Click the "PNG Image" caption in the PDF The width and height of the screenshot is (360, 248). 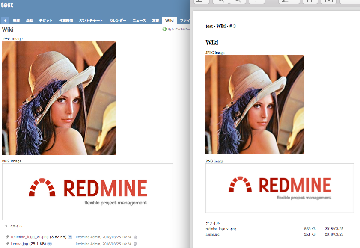(x=214, y=161)
